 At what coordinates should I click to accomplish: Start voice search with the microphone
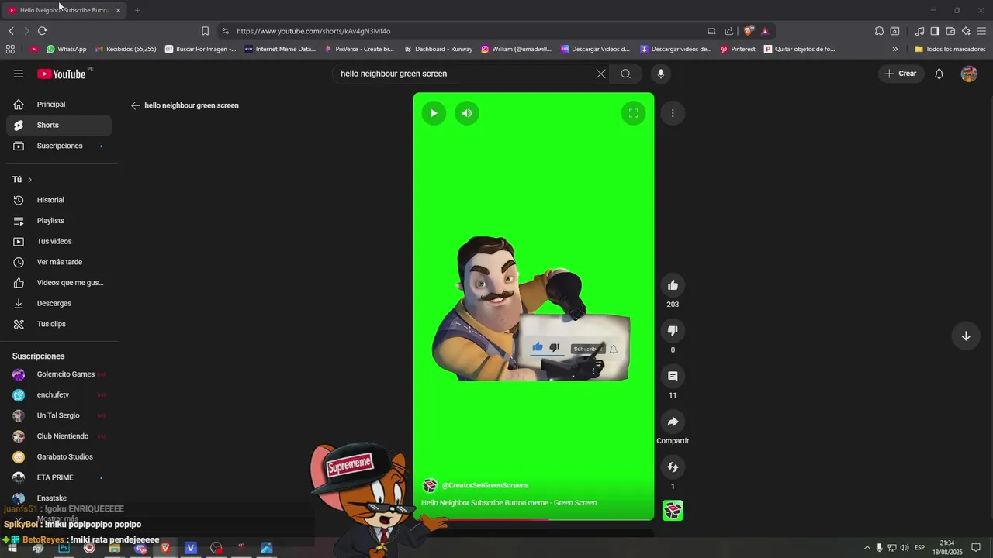coord(661,74)
